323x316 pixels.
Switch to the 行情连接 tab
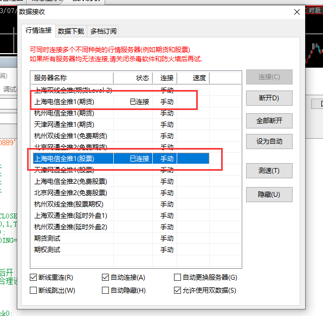pos(38,30)
